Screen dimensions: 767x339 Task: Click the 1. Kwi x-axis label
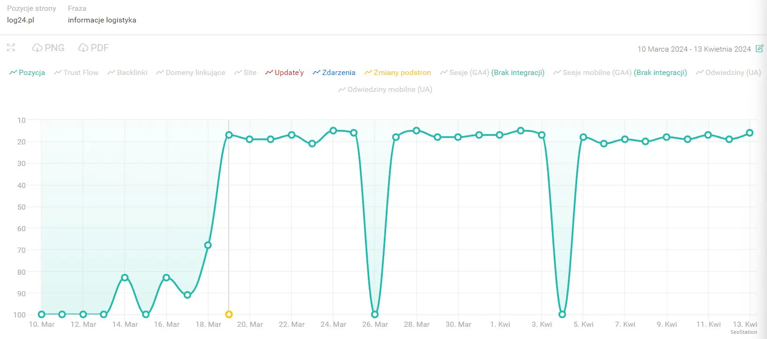[x=500, y=324]
